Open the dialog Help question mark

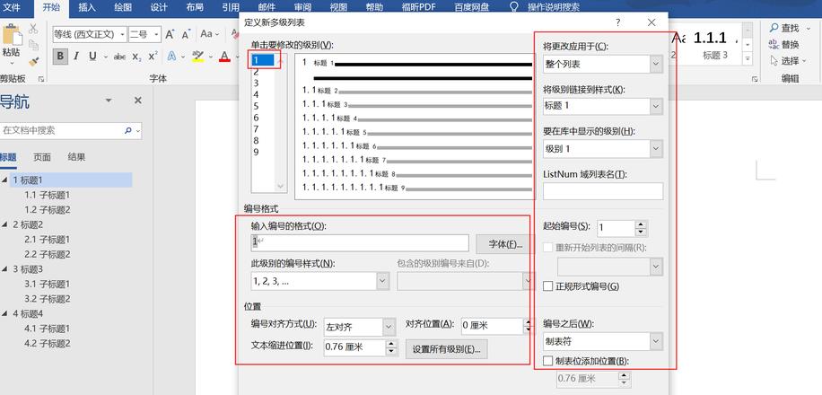618,22
